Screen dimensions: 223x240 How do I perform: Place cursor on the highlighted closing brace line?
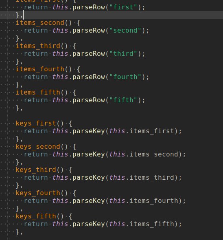coord(111,15)
